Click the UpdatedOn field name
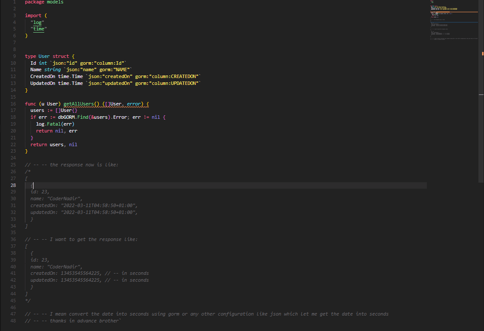The width and height of the screenshot is (484, 331). tap(43, 83)
